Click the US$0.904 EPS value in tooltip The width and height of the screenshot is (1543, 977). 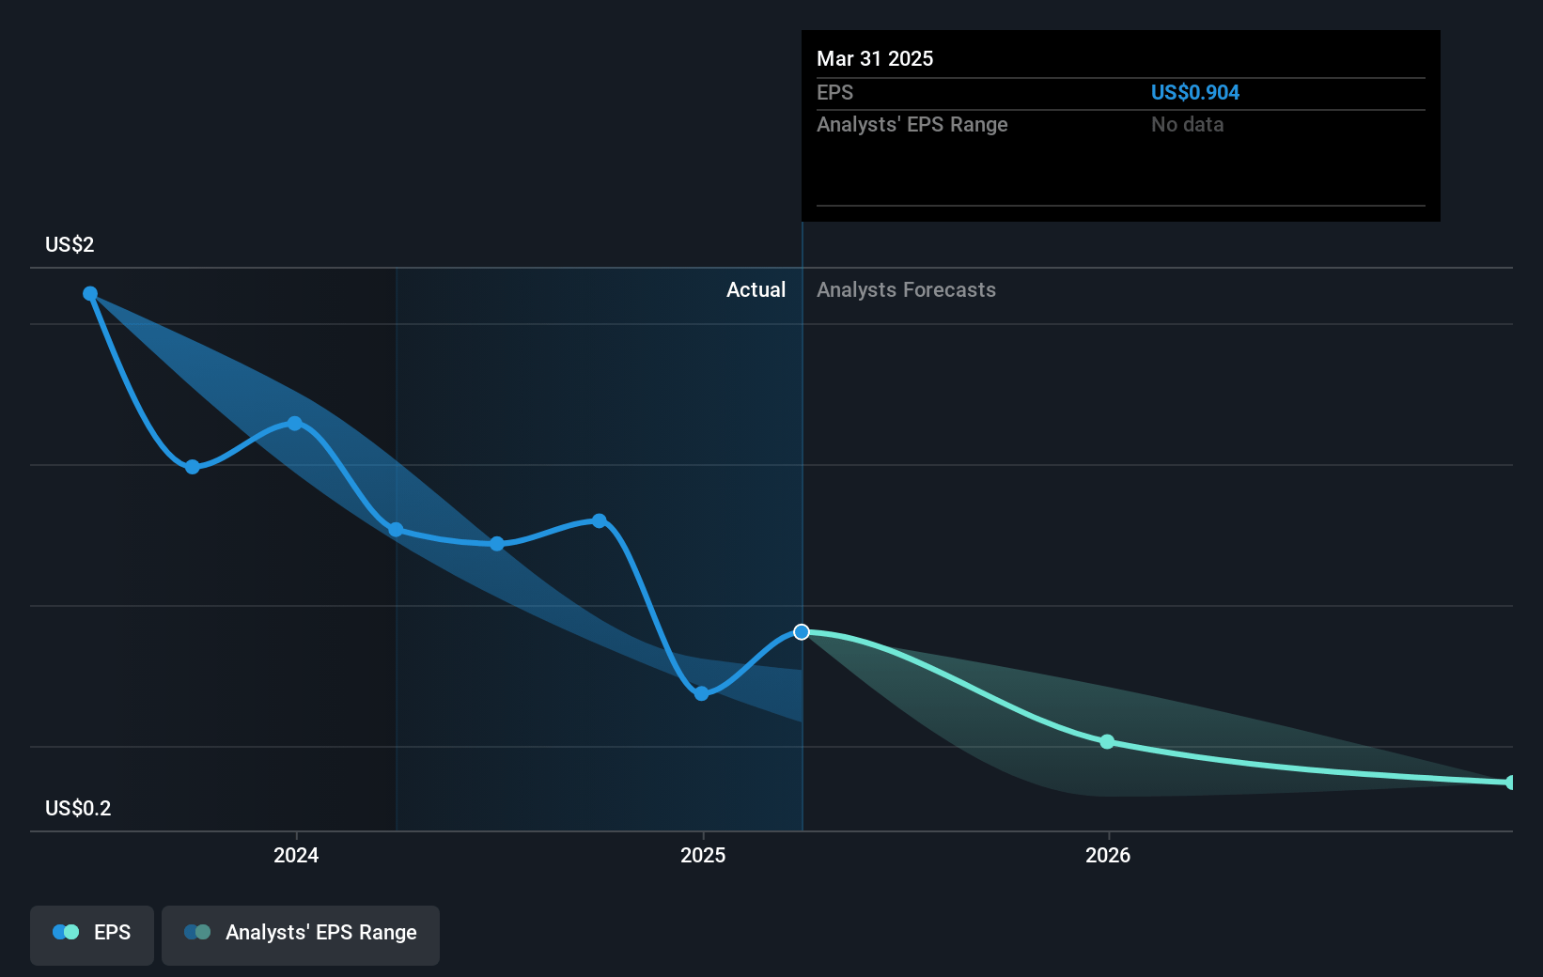pos(1195,92)
